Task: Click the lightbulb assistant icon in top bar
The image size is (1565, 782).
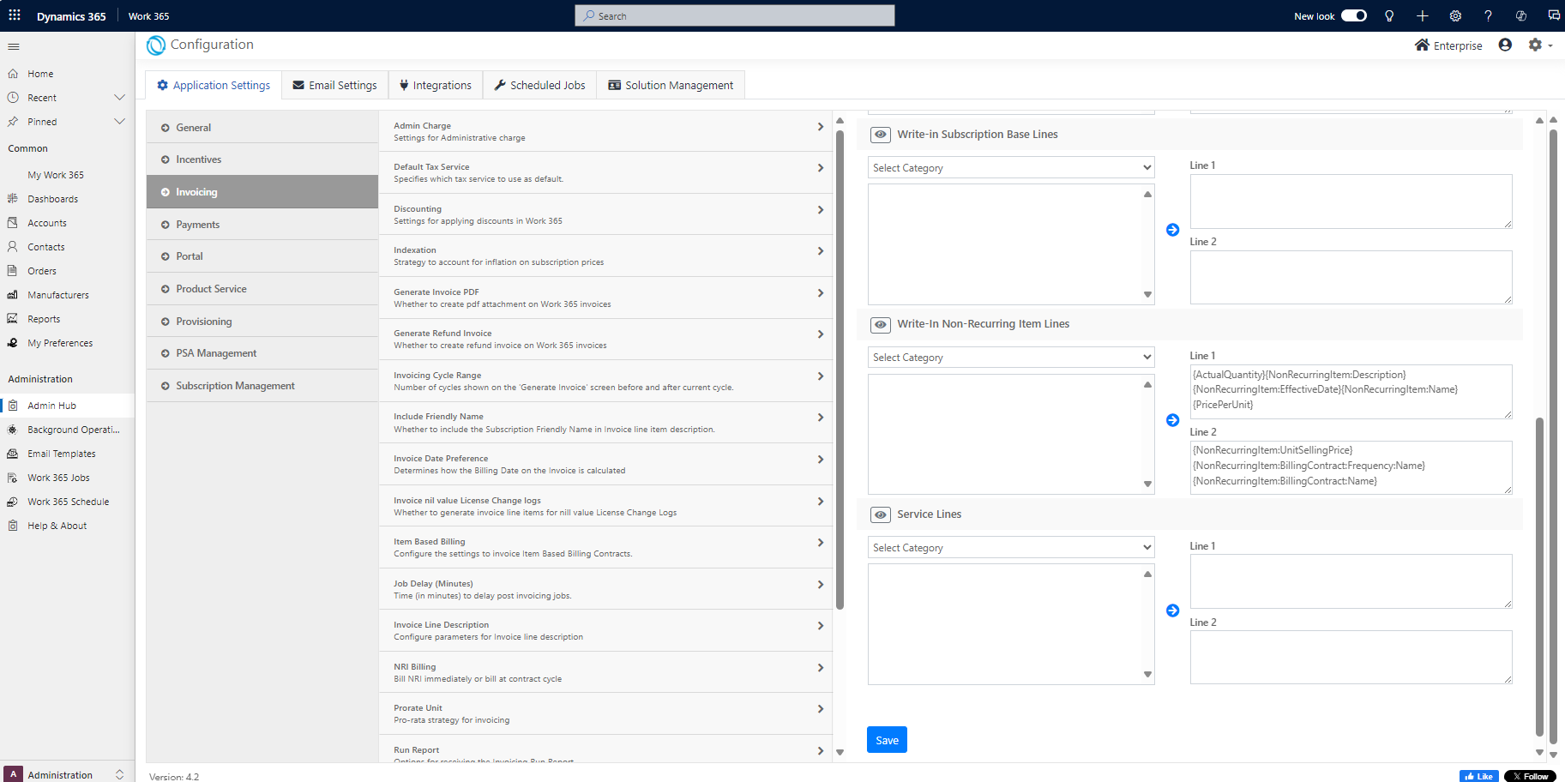Action: point(1389,15)
